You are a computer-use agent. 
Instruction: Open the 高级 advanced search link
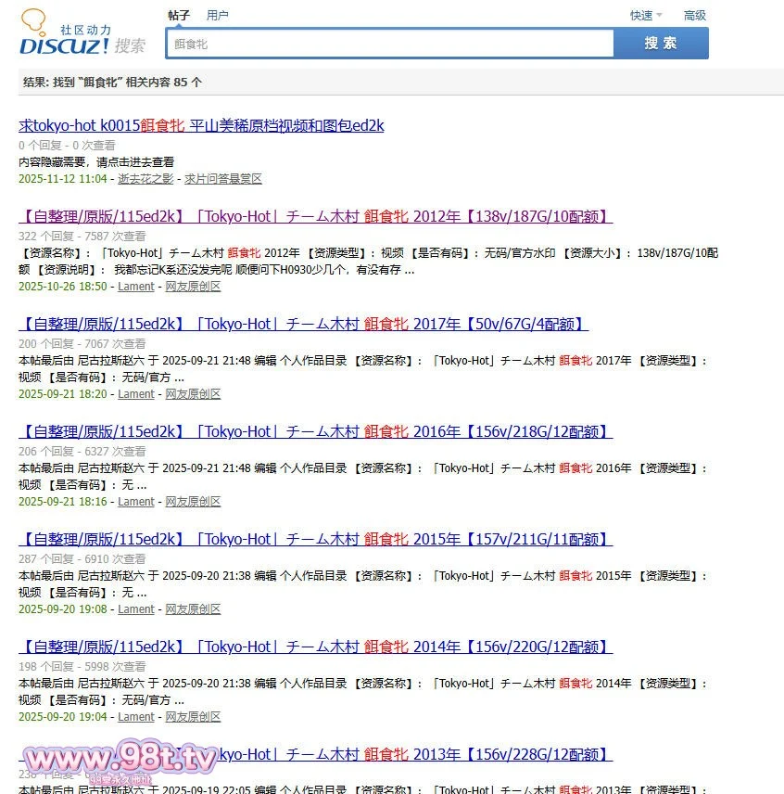point(694,15)
